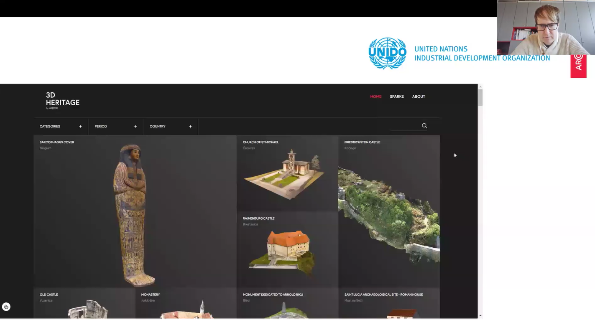Open the cookie settings icon
Screen dimensions: 595x330
point(6,307)
